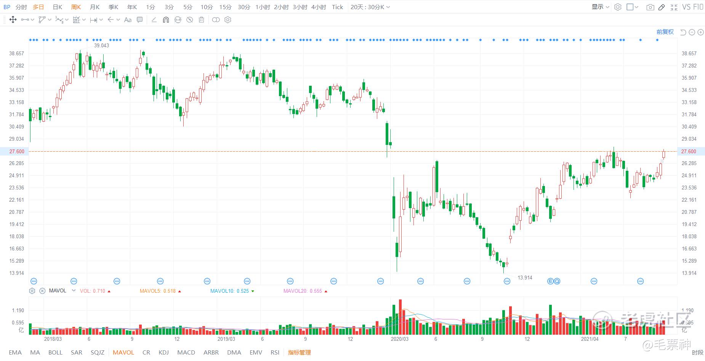
Task: Expand the range measure tool dropdown arrow
Action: pyautogui.click(x=101, y=20)
